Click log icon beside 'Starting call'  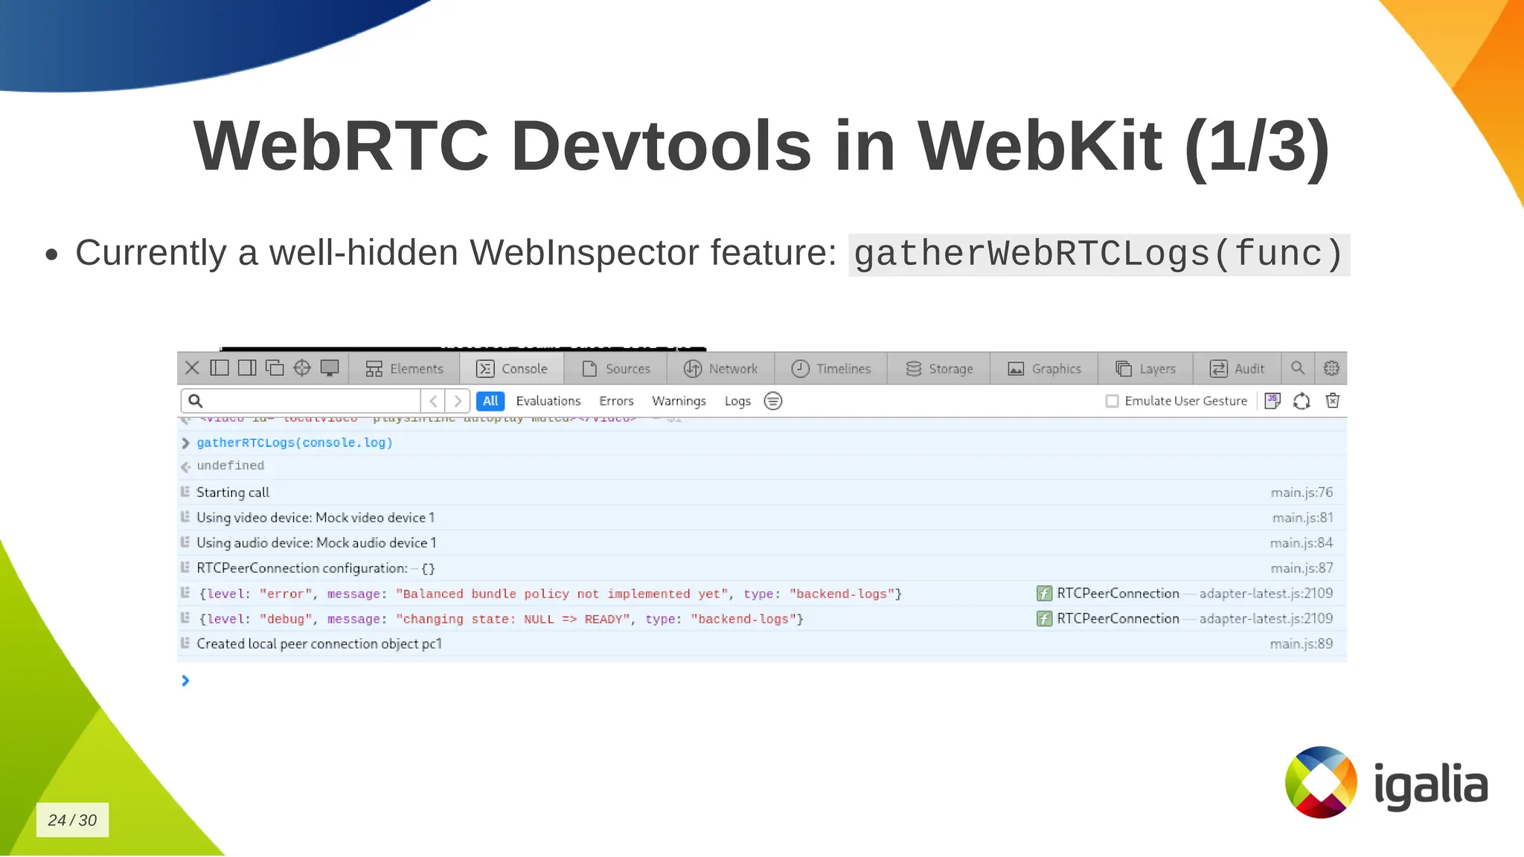(x=185, y=491)
